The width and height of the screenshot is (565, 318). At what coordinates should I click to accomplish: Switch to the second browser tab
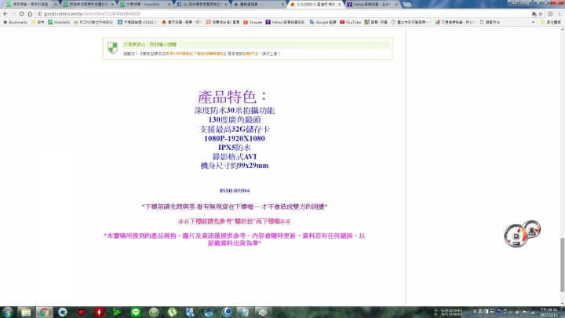coord(88,5)
